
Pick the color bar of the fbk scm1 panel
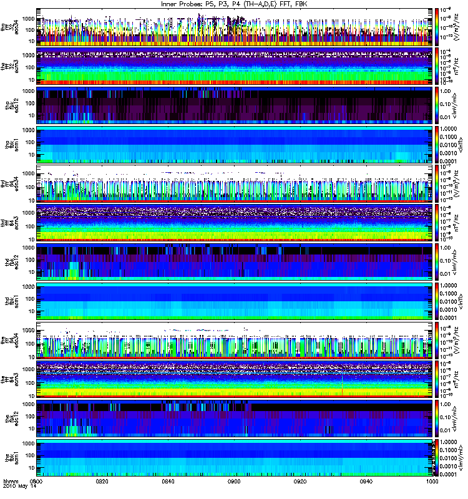coord(436,458)
